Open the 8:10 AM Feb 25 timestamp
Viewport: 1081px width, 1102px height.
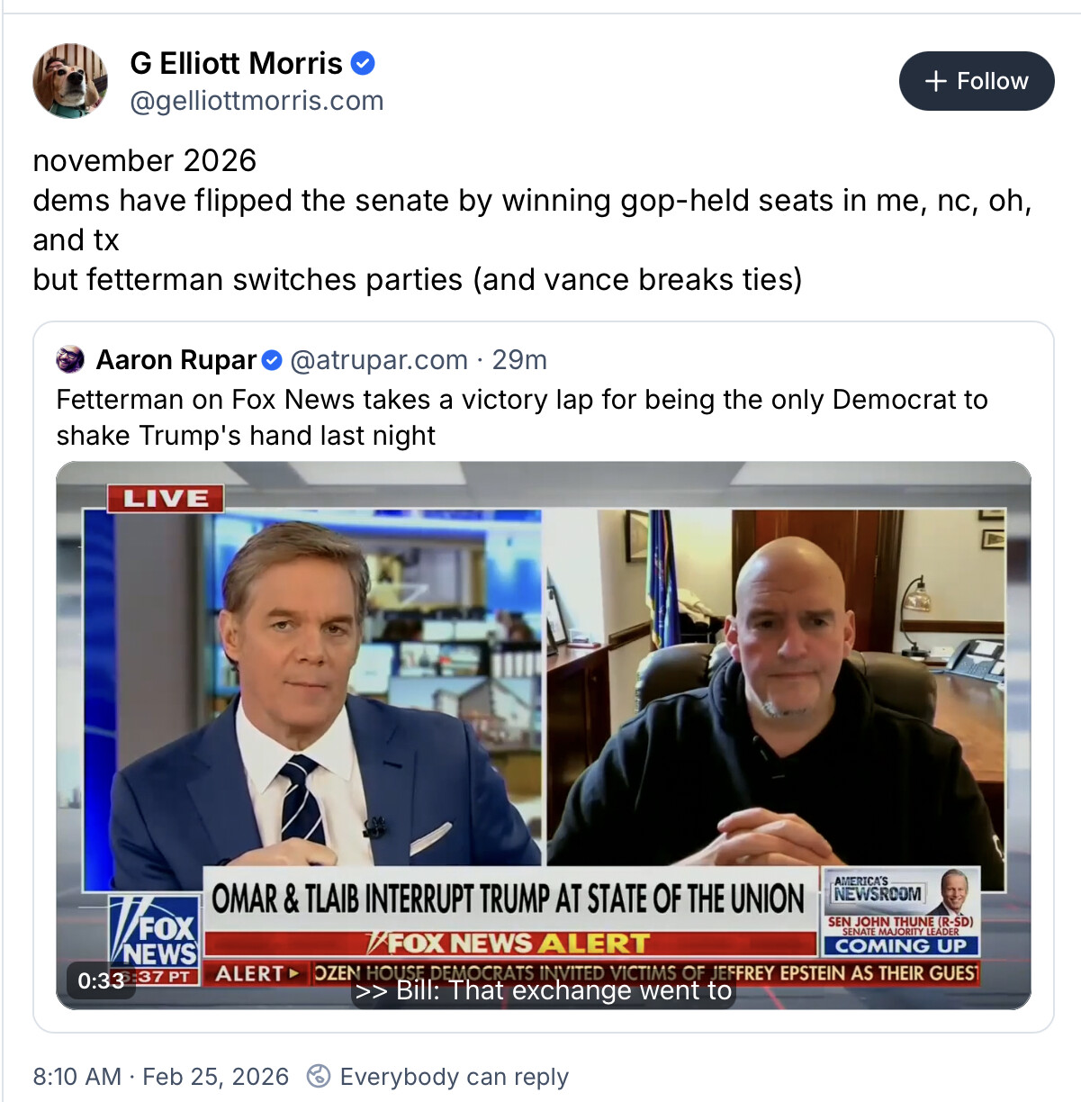161,1077
